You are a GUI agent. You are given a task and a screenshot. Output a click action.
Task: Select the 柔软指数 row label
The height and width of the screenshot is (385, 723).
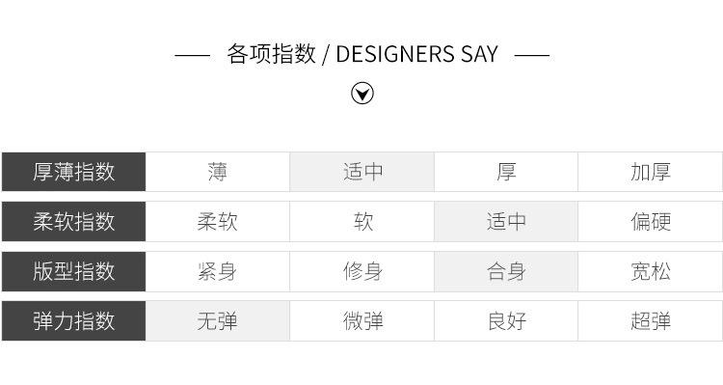74,221
